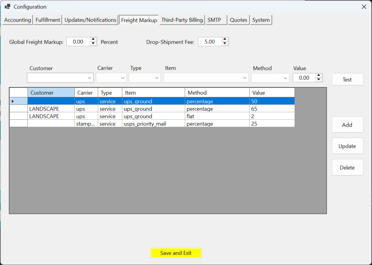Select the Freight Markup tab

coord(139,20)
